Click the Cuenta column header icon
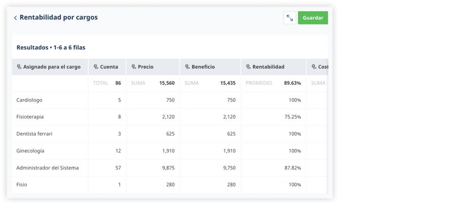Viewport: 475px width, 205px height. (x=96, y=67)
